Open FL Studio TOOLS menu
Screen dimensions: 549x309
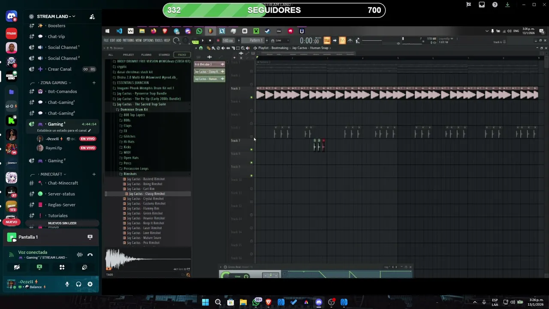pyautogui.click(x=159, y=40)
